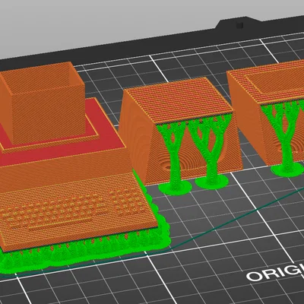The width and height of the screenshot is (304, 304).
Task: Click left green tree support under middle block
Action: point(175,158)
